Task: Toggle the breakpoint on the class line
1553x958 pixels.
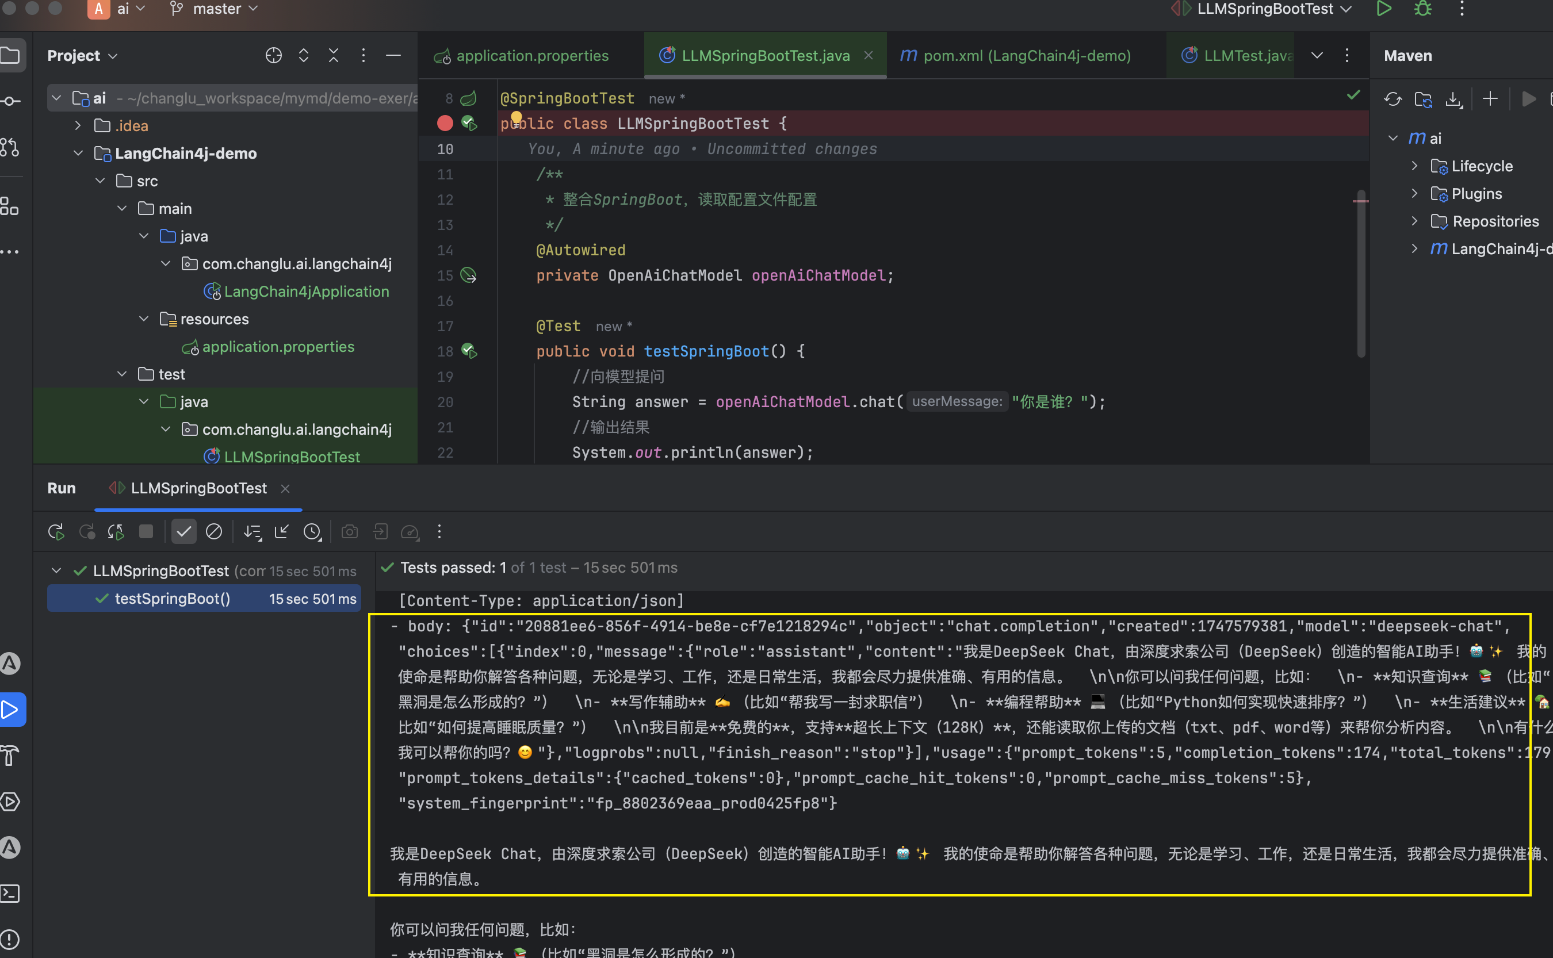Action: pyautogui.click(x=445, y=123)
